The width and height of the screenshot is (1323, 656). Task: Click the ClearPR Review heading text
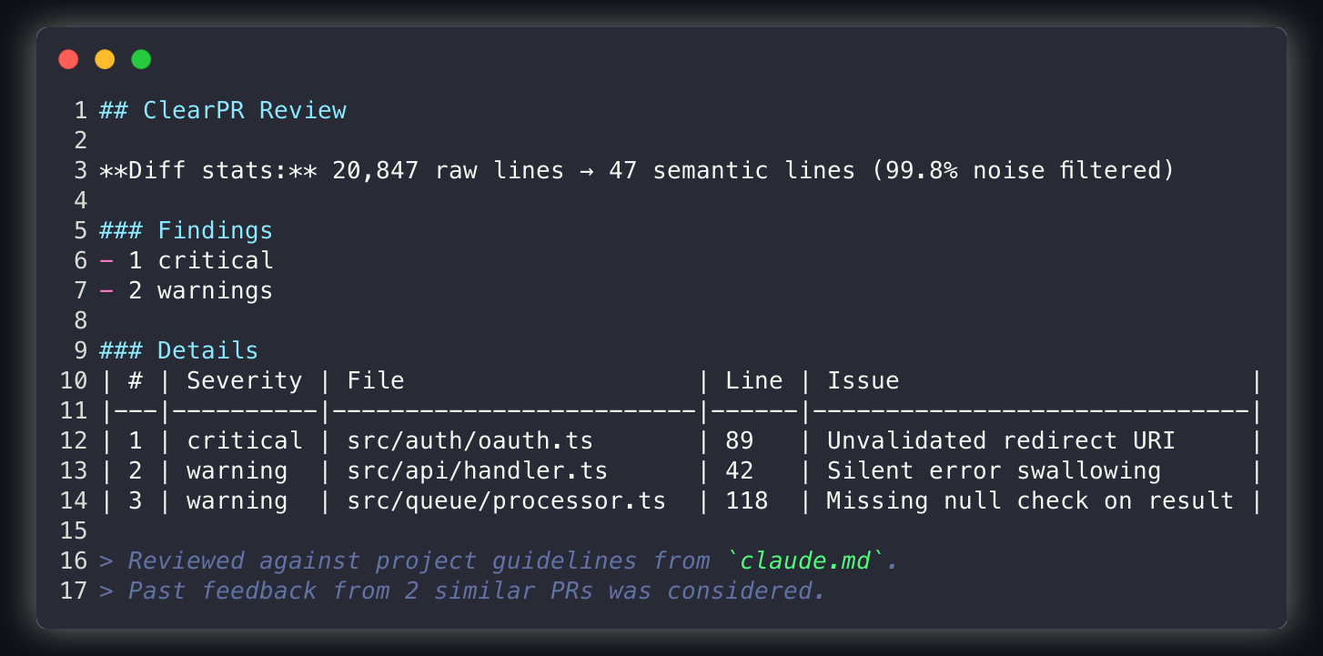244,111
